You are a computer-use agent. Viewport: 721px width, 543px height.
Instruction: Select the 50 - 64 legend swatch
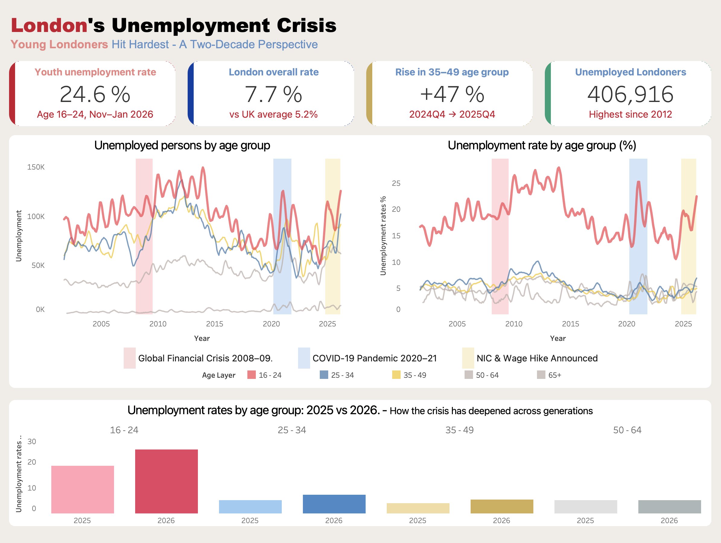(x=468, y=375)
